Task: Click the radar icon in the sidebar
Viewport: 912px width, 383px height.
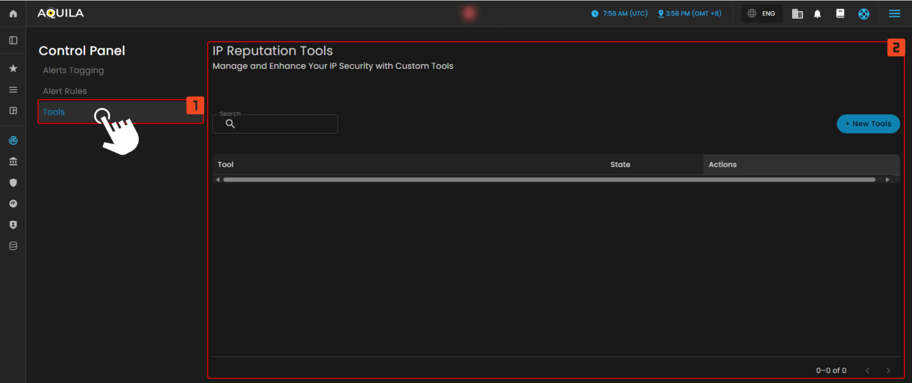Action: [13, 141]
